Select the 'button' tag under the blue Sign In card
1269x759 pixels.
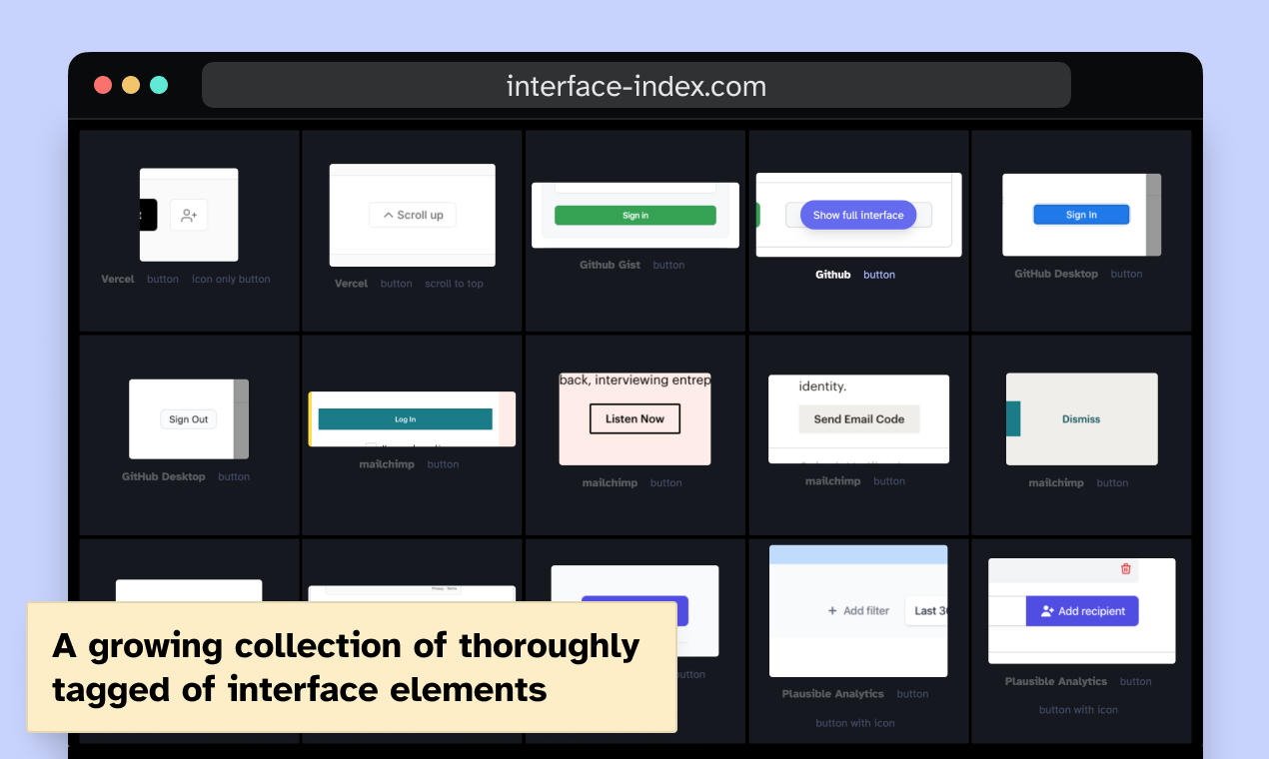click(1126, 274)
